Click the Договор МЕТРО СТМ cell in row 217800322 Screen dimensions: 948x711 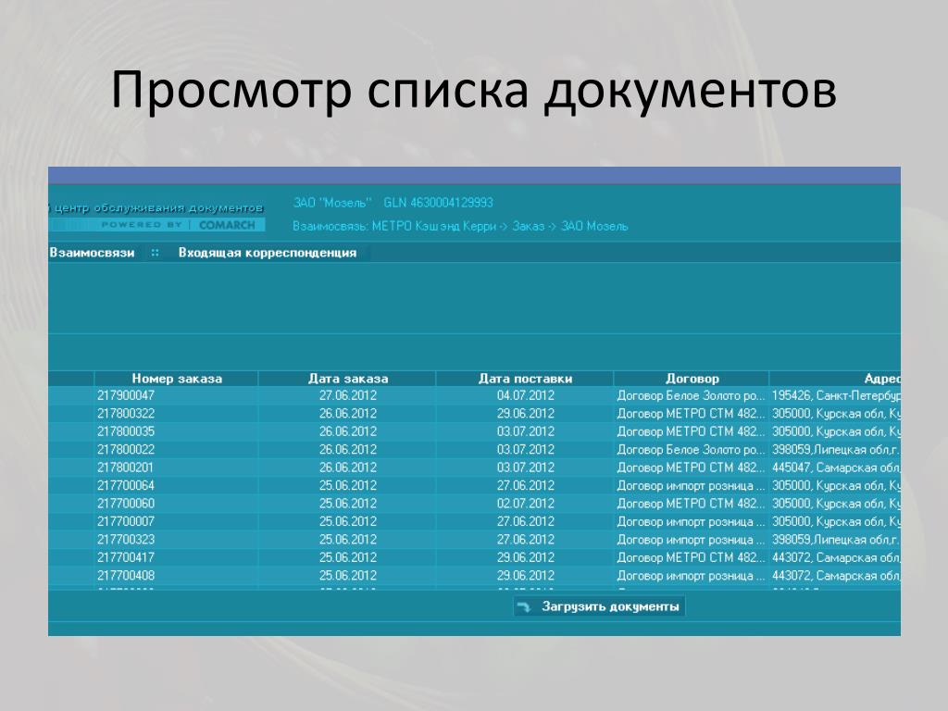691,414
